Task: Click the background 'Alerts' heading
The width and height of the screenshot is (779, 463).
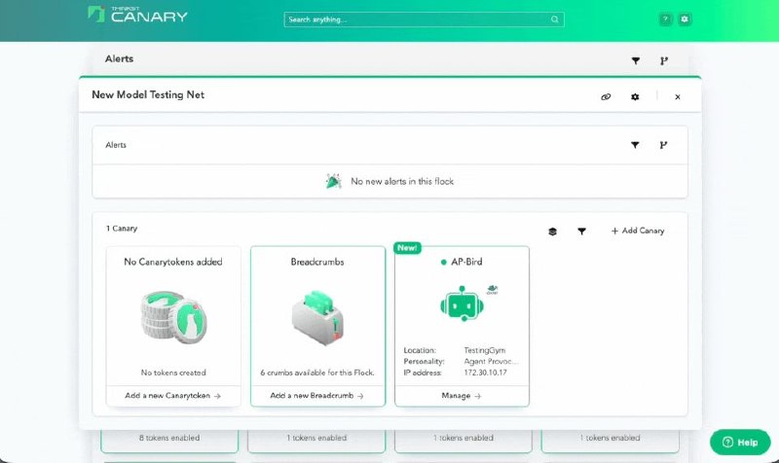Action: tap(119, 58)
